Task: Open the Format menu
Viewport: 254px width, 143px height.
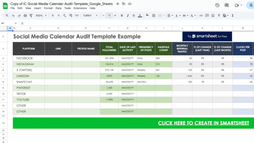Action: coord(48,8)
